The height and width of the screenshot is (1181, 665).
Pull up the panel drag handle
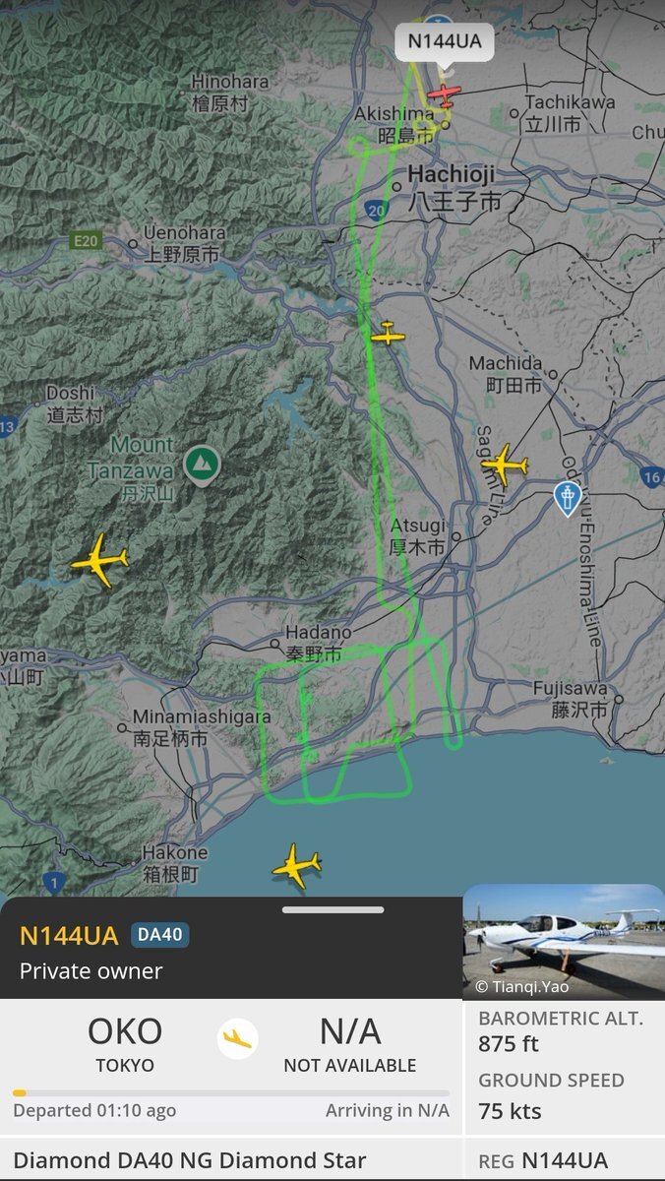(x=332, y=909)
